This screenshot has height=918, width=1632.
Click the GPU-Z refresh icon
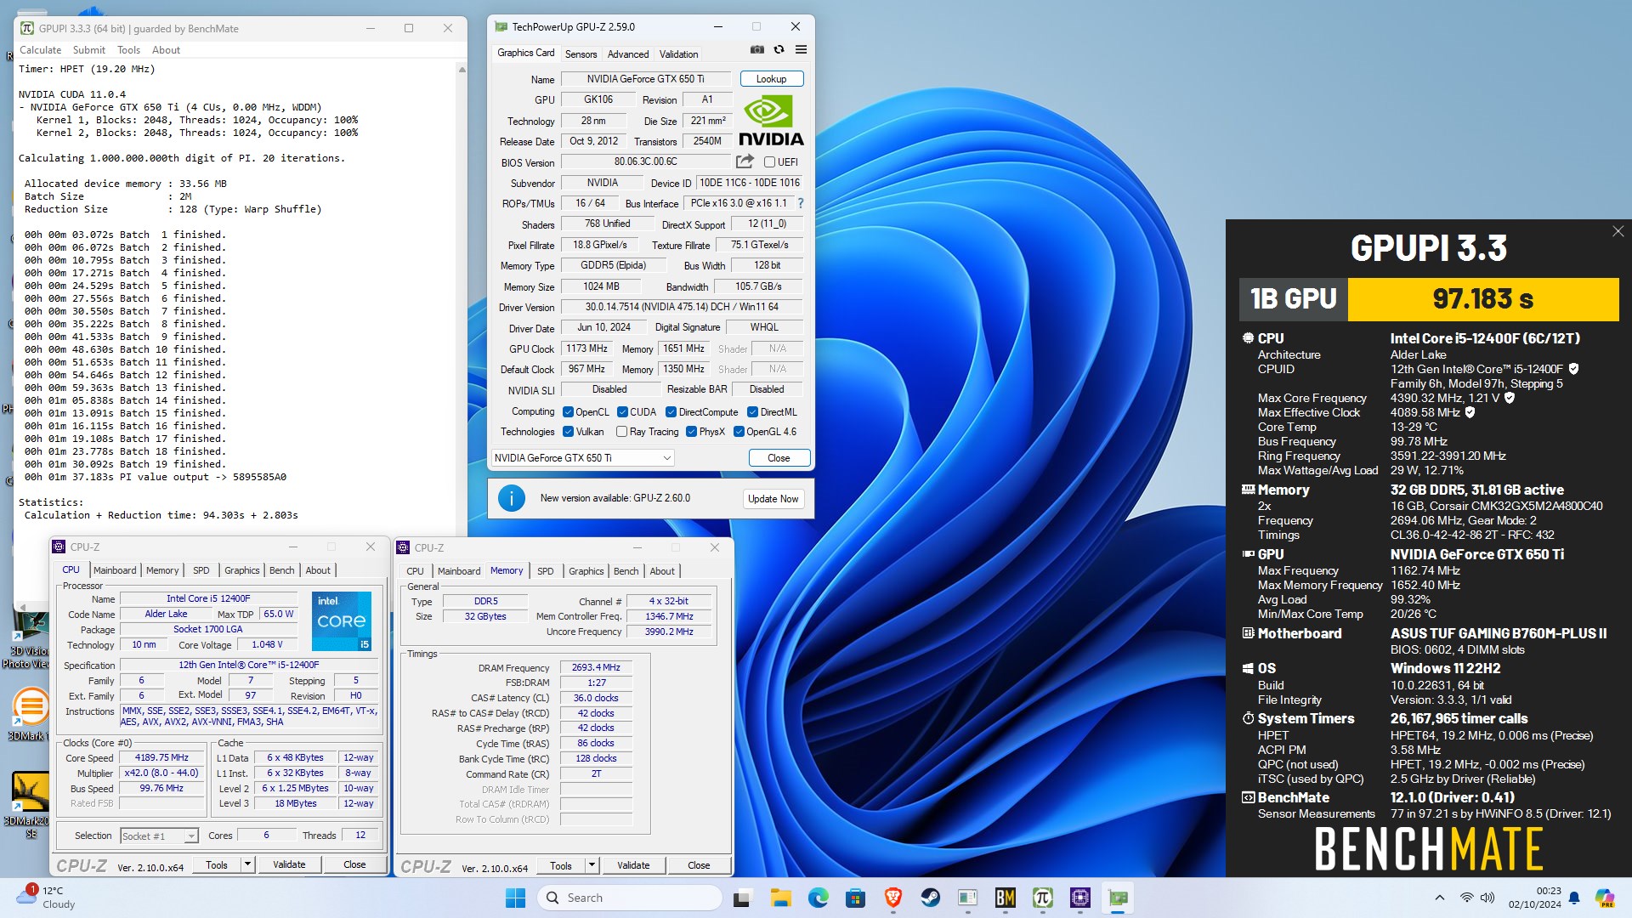(x=779, y=50)
